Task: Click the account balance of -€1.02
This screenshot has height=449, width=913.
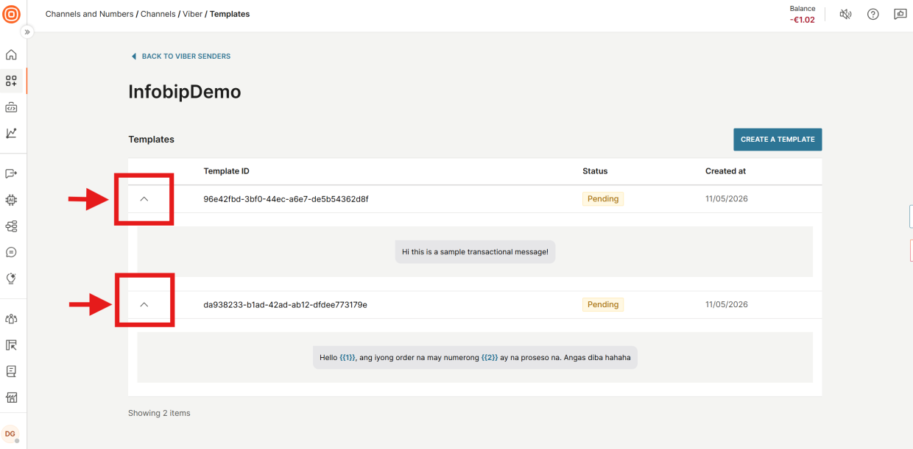Action: (x=803, y=20)
